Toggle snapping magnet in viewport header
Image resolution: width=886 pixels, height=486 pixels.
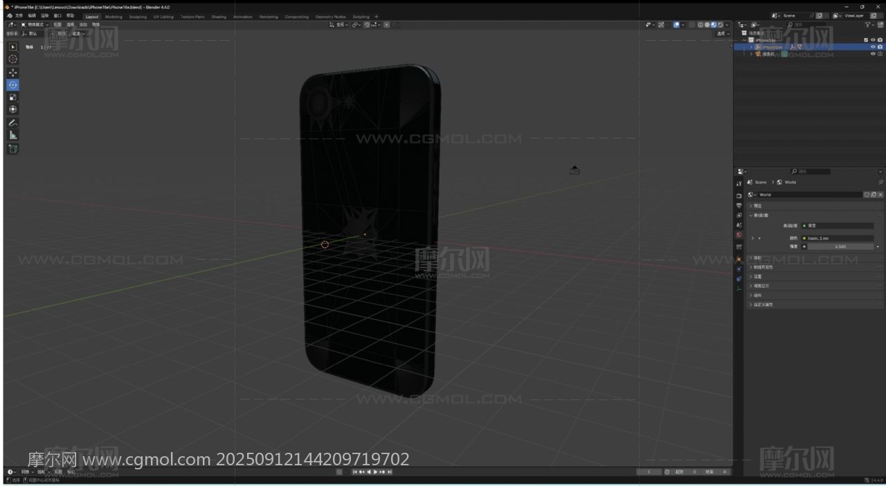tap(367, 25)
